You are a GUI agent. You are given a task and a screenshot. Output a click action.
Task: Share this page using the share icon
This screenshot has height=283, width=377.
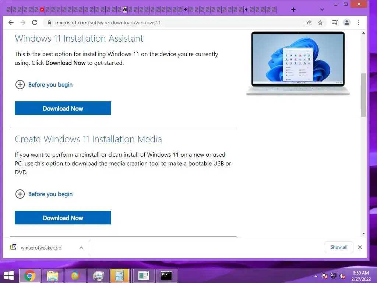tap(309, 22)
